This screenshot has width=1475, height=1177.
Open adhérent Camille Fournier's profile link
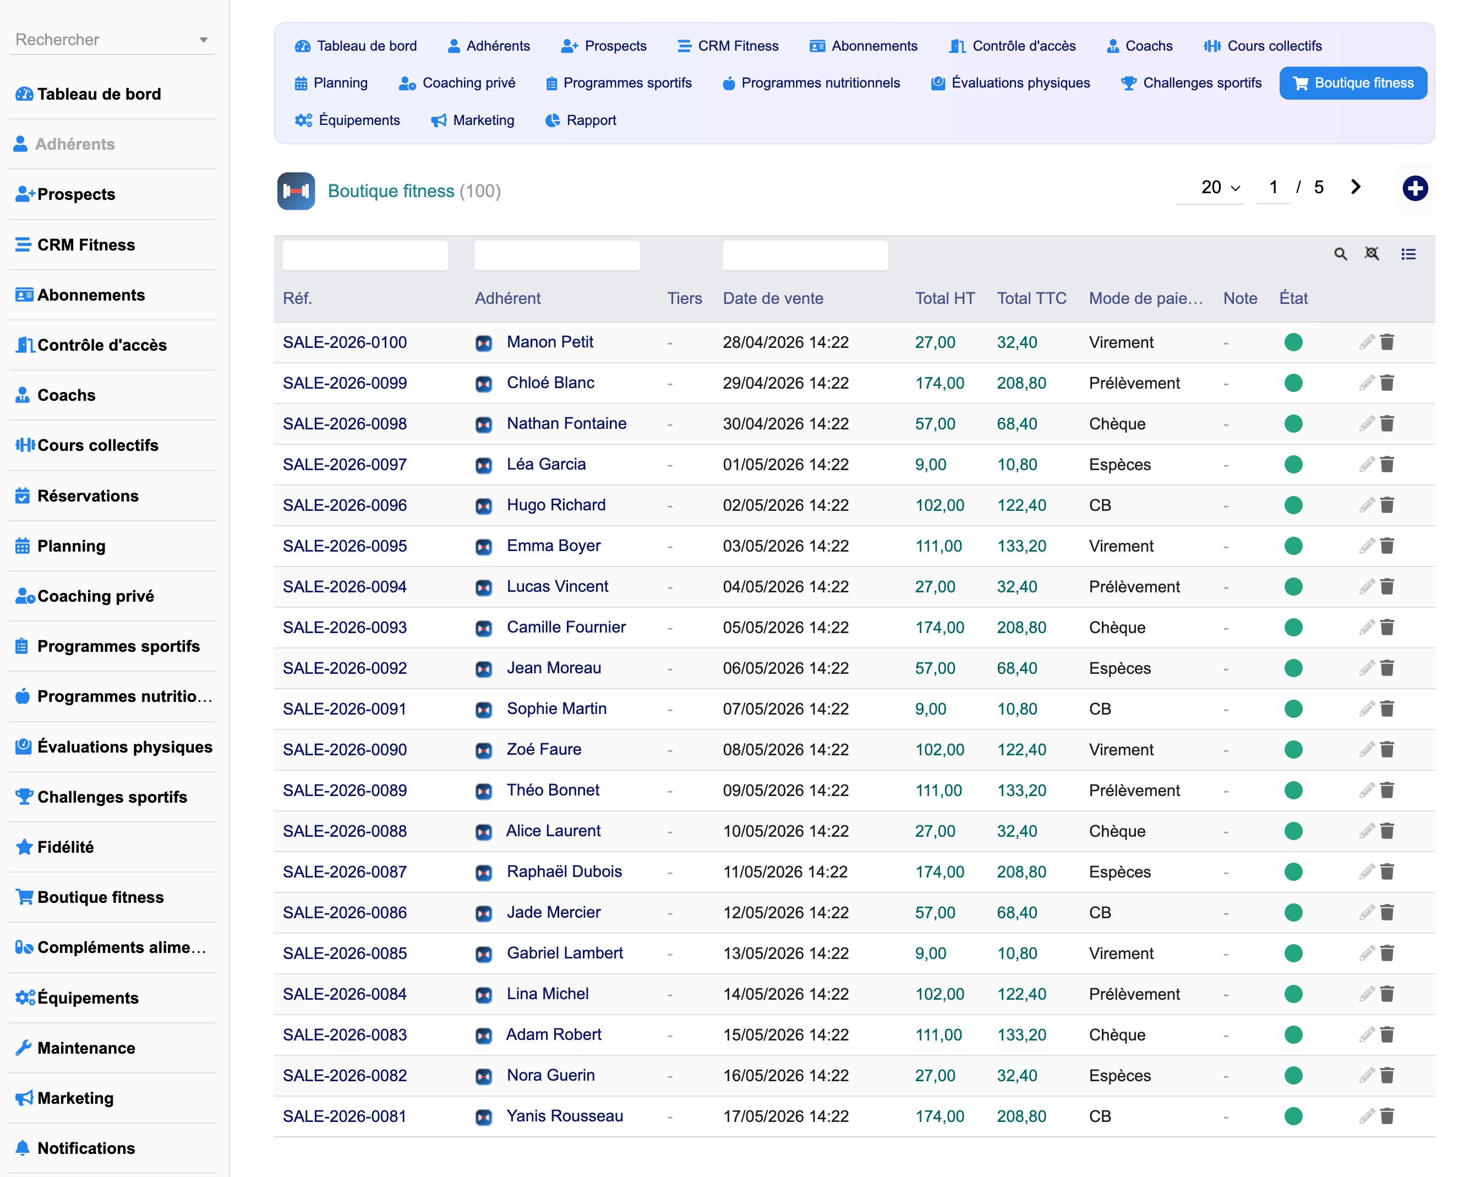click(566, 628)
